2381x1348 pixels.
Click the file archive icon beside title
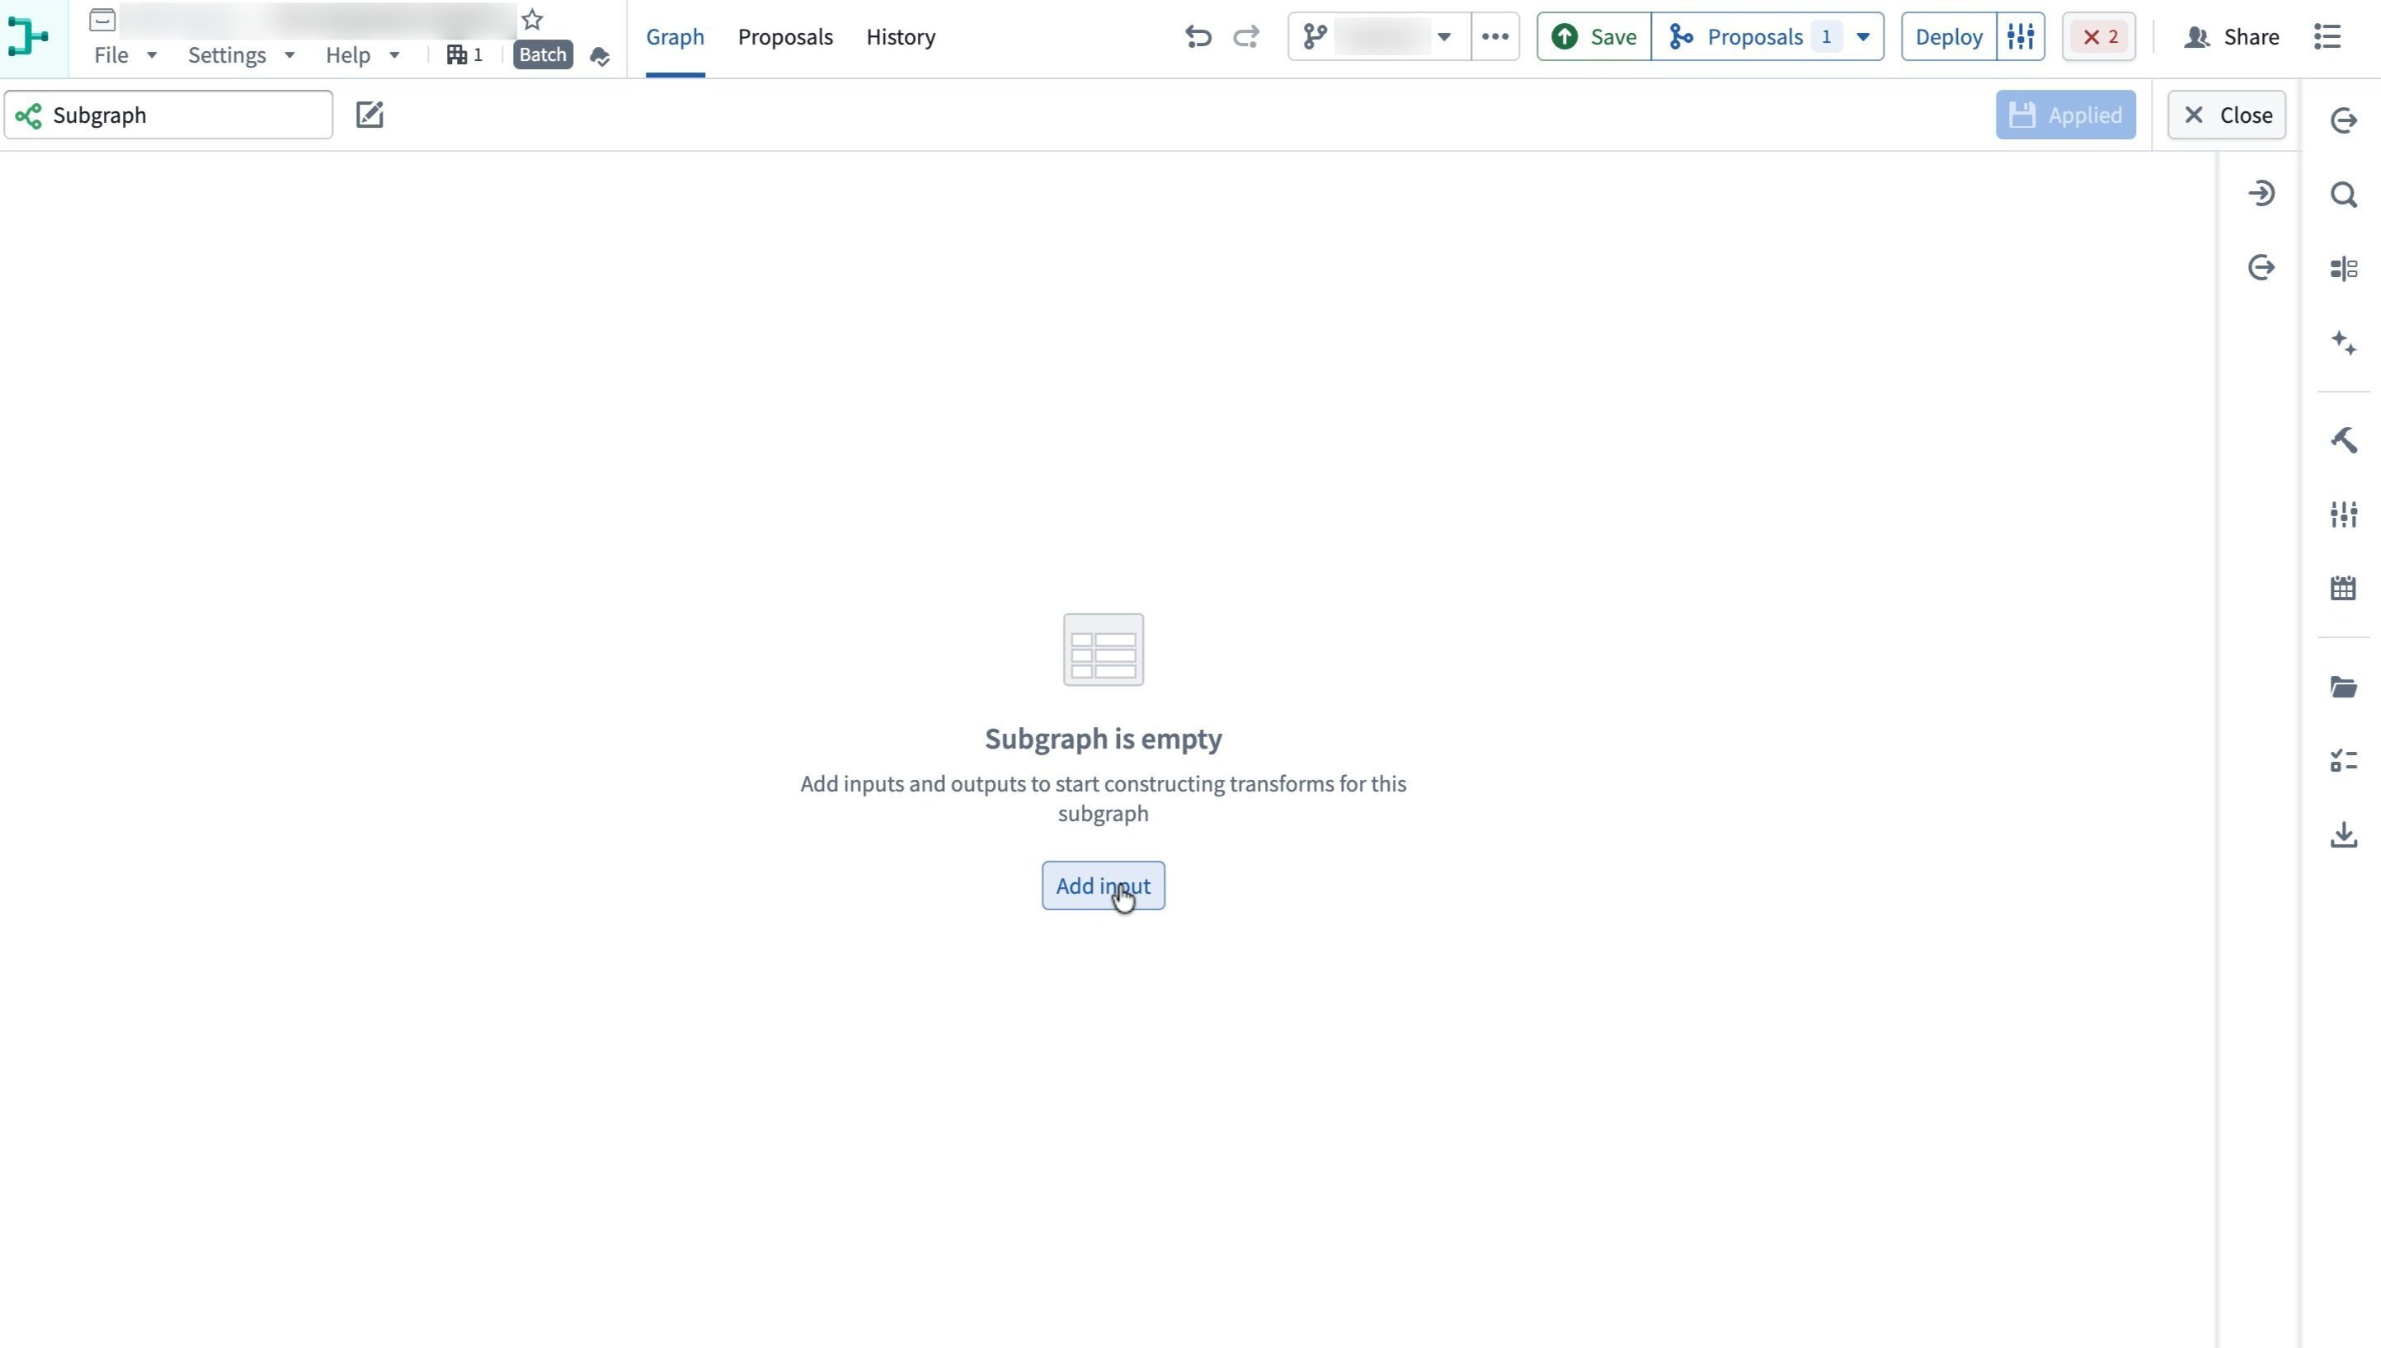pyautogui.click(x=103, y=20)
